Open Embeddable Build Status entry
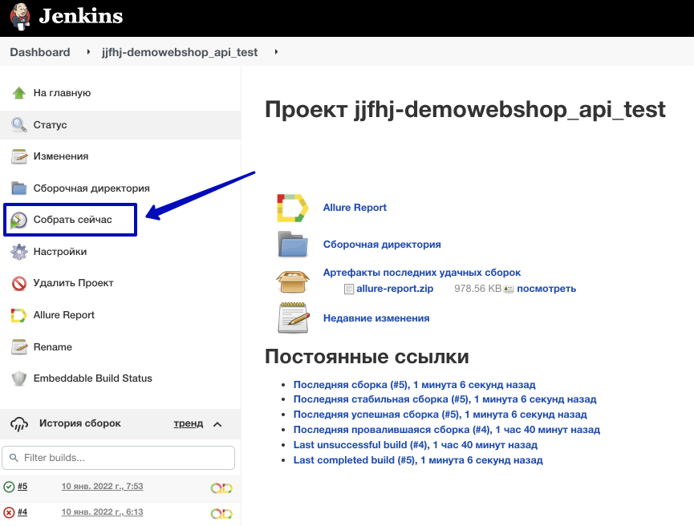The width and height of the screenshot is (694, 526). click(x=93, y=378)
